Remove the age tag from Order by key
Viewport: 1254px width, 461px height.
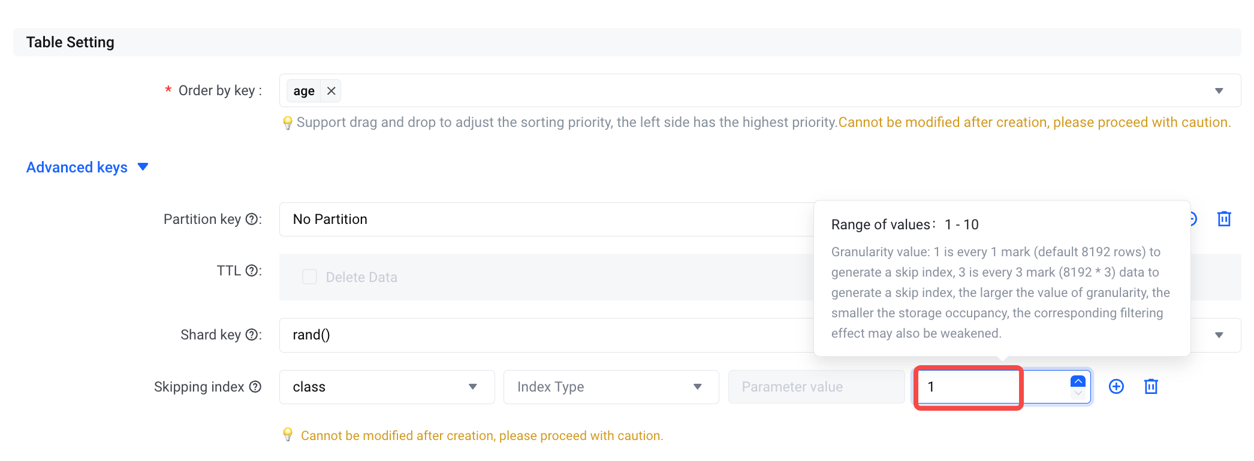(x=331, y=91)
